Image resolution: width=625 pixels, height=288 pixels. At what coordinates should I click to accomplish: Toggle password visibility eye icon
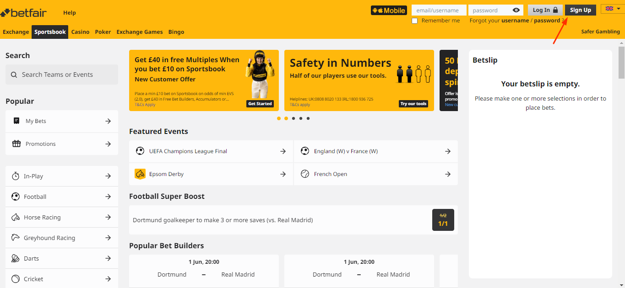tap(516, 10)
